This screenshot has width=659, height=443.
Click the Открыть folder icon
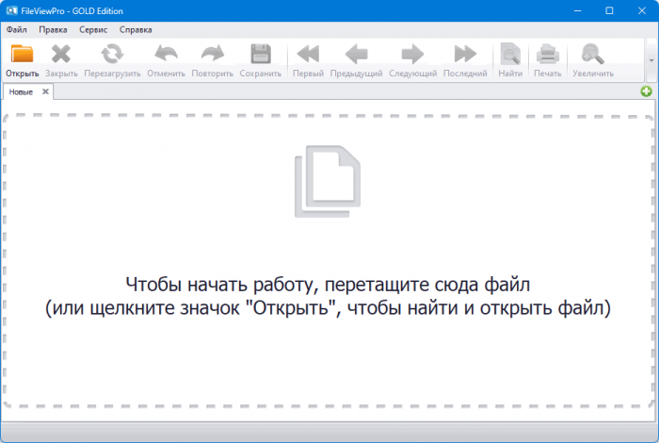pos(22,55)
